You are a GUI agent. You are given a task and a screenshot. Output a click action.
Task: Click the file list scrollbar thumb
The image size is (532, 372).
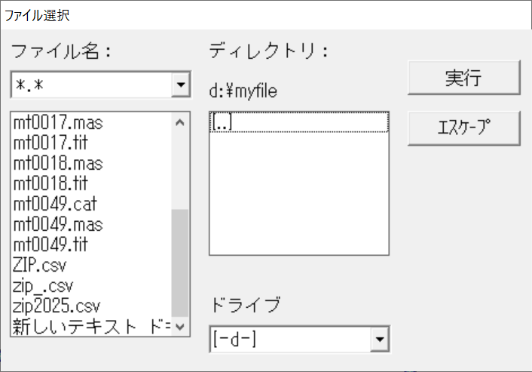(180, 262)
